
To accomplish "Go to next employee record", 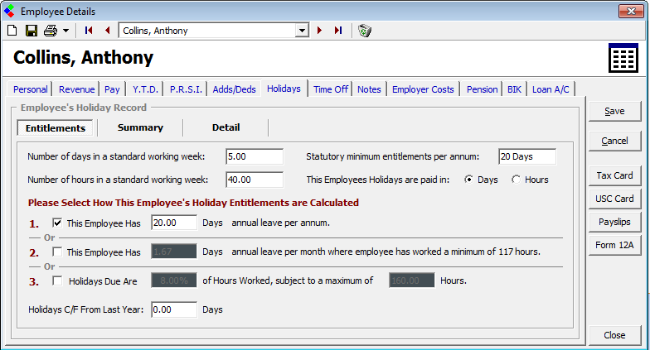I will pos(320,31).
